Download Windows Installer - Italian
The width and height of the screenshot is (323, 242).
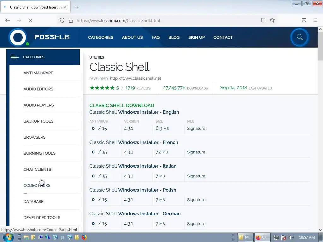133,166
